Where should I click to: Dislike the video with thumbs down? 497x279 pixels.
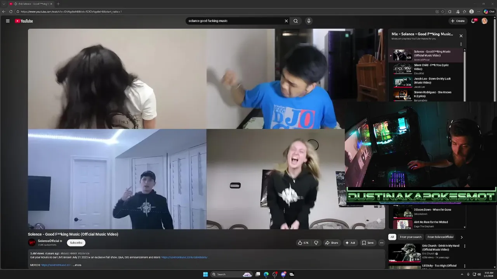point(316,243)
